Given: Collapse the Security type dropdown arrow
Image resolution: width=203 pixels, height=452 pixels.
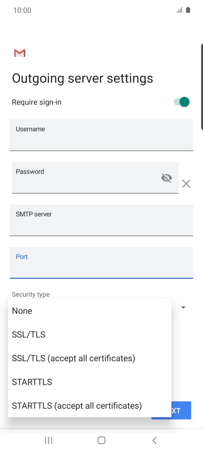Looking at the screenshot, I should (x=183, y=307).
